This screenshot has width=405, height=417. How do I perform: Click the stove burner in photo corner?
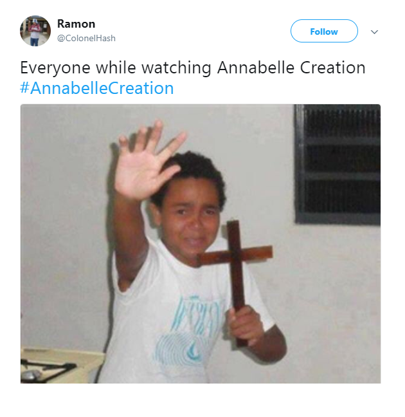(46, 369)
